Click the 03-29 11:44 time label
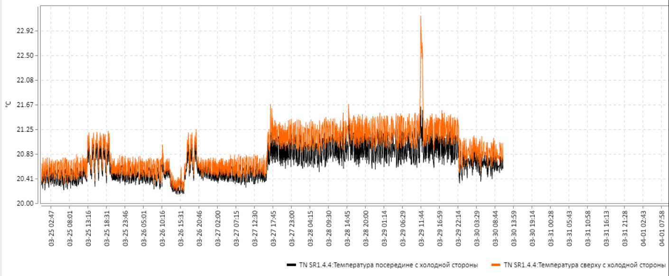Viewport: 669px width, 276px height. pyautogui.click(x=421, y=228)
